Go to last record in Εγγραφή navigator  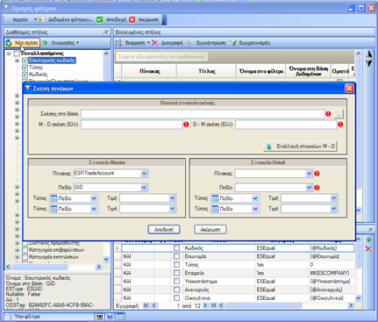coord(214,305)
